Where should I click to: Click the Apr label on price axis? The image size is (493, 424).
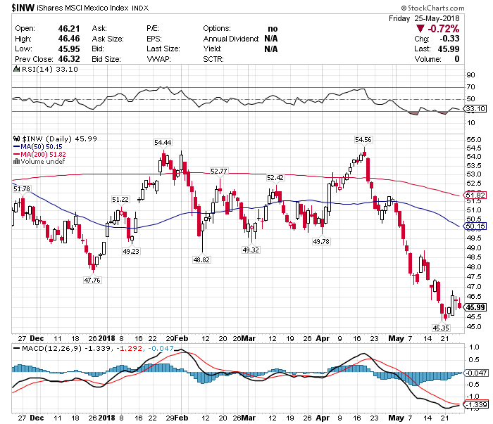pos(323,338)
